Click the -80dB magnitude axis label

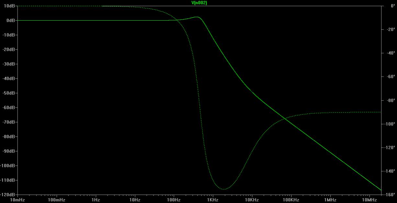8,137
